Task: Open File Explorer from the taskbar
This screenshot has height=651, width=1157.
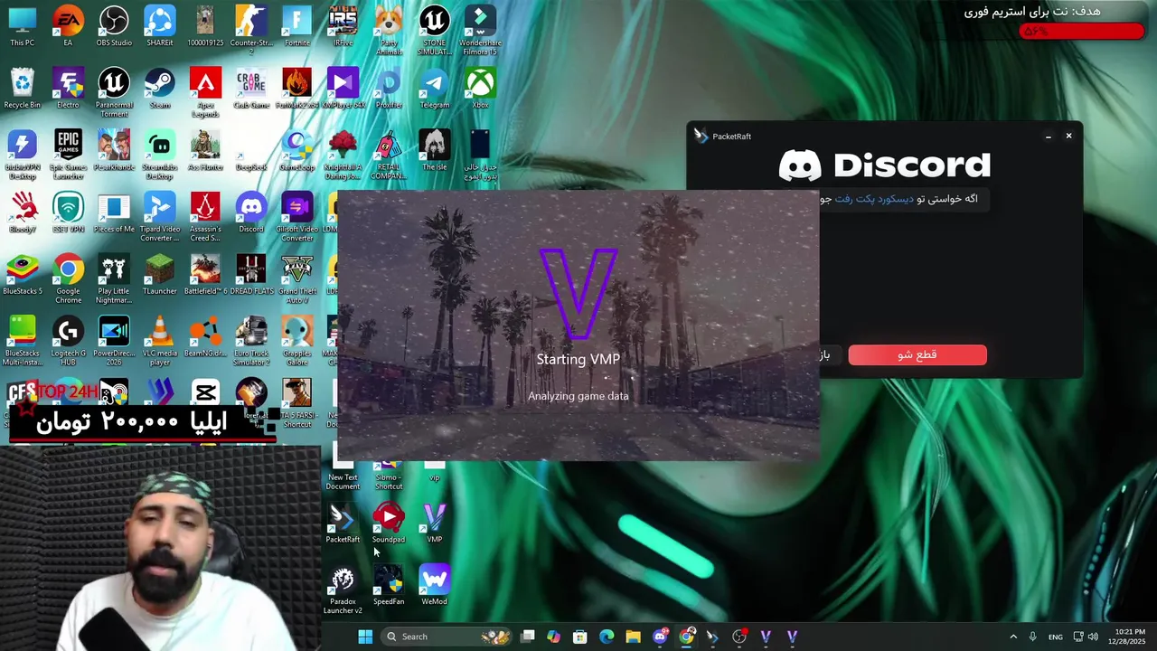Action: coord(633,637)
